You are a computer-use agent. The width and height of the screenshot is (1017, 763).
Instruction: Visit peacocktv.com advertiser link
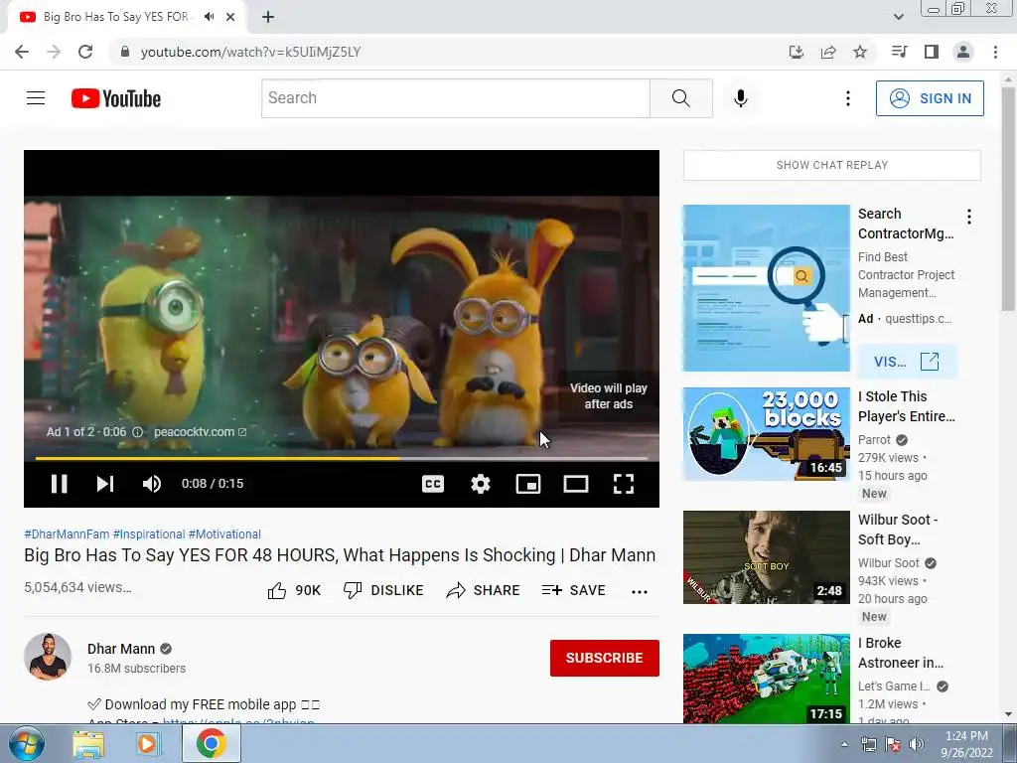[200, 432]
